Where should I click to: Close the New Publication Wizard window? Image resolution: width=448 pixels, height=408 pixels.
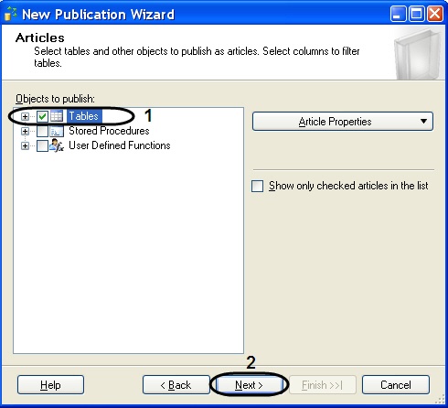tap(435, 14)
